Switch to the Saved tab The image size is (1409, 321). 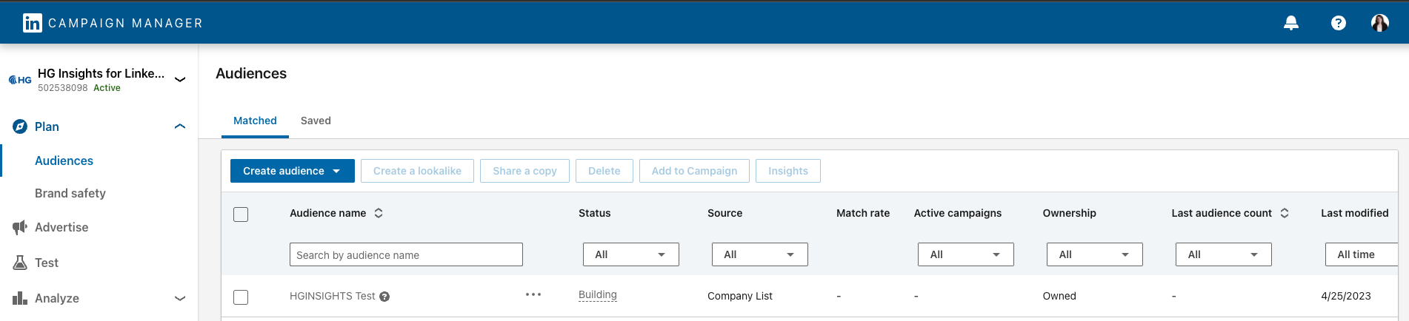316,121
